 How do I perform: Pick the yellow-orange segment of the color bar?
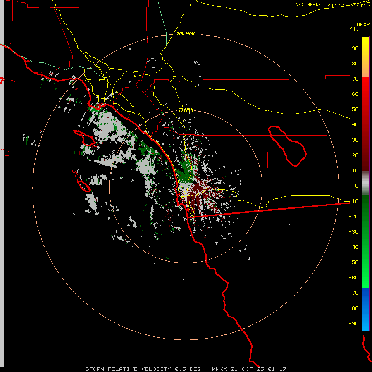[x=365, y=57]
